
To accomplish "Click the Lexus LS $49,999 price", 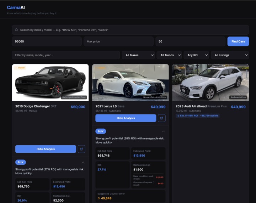I will 158,107.
